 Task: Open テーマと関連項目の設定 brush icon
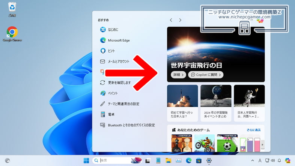click(102, 104)
